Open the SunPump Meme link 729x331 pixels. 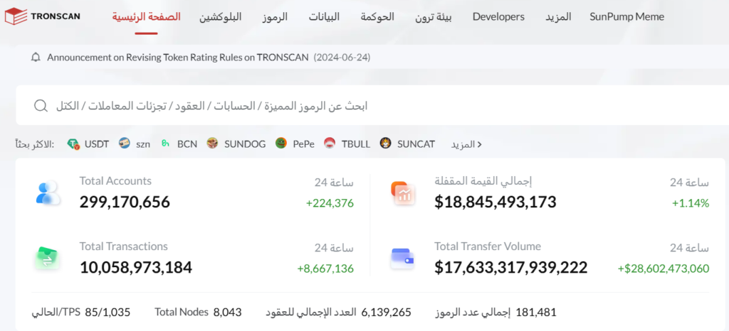point(626,17)
